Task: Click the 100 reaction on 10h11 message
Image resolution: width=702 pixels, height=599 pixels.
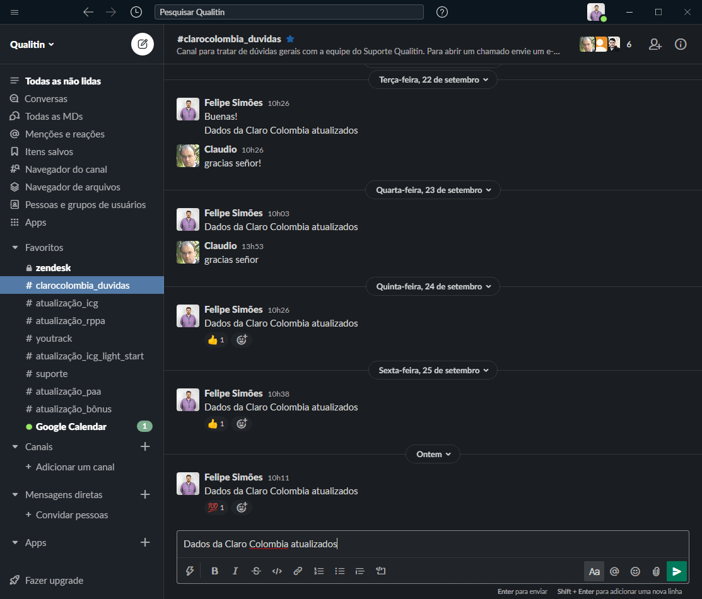Action: point(216,507)
